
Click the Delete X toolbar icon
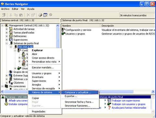coord(28,15)
